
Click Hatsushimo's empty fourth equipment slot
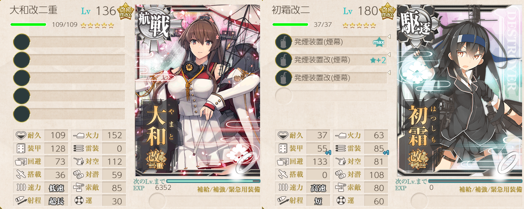pos(331,96)
